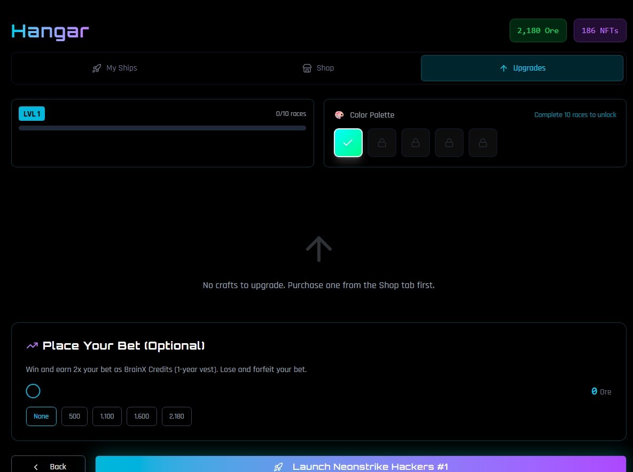Select the None bet option
633x472 pixels.
click(x=41, y=416)
